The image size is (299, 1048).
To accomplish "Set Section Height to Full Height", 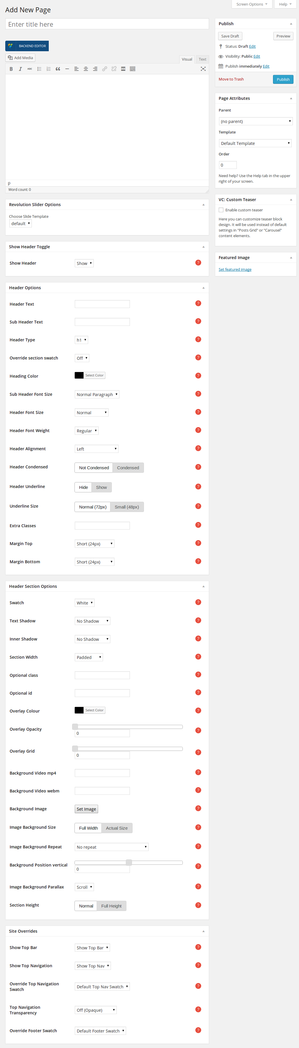I will pyautogui.click(x=112, y=906).
